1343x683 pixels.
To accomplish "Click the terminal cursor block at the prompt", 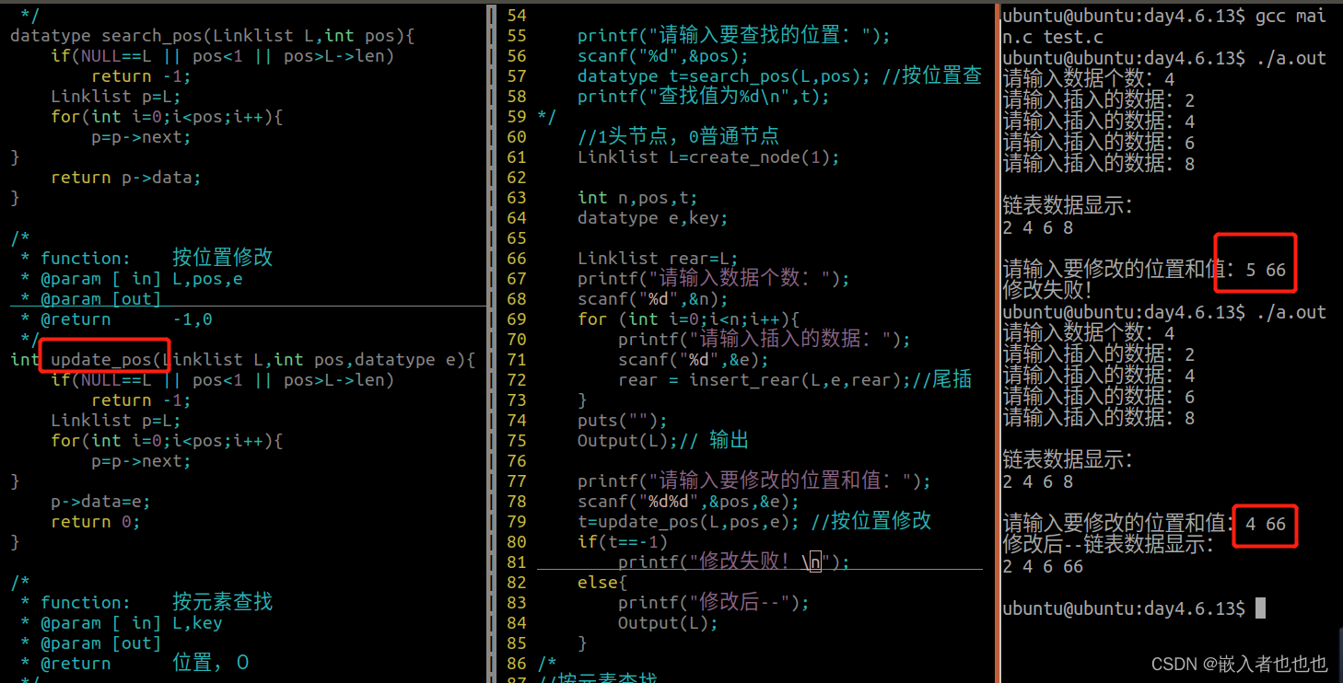I will 1262,608.
